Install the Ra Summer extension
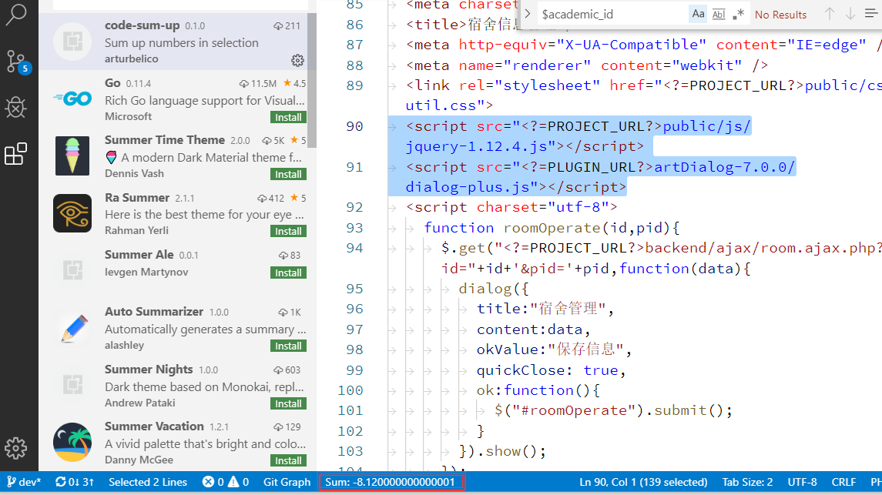 pos(289,231)
